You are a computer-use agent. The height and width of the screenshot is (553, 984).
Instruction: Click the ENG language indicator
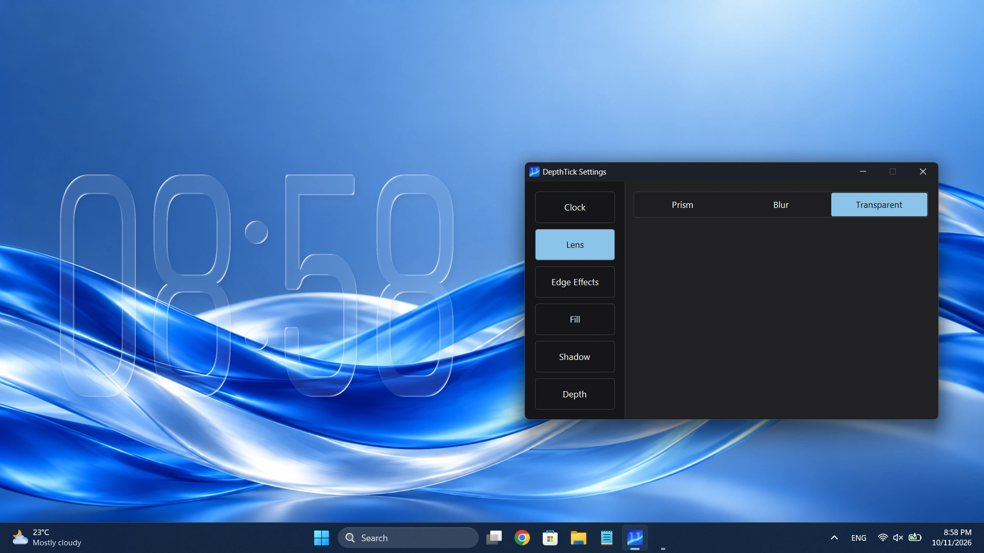tap(859, 538)
